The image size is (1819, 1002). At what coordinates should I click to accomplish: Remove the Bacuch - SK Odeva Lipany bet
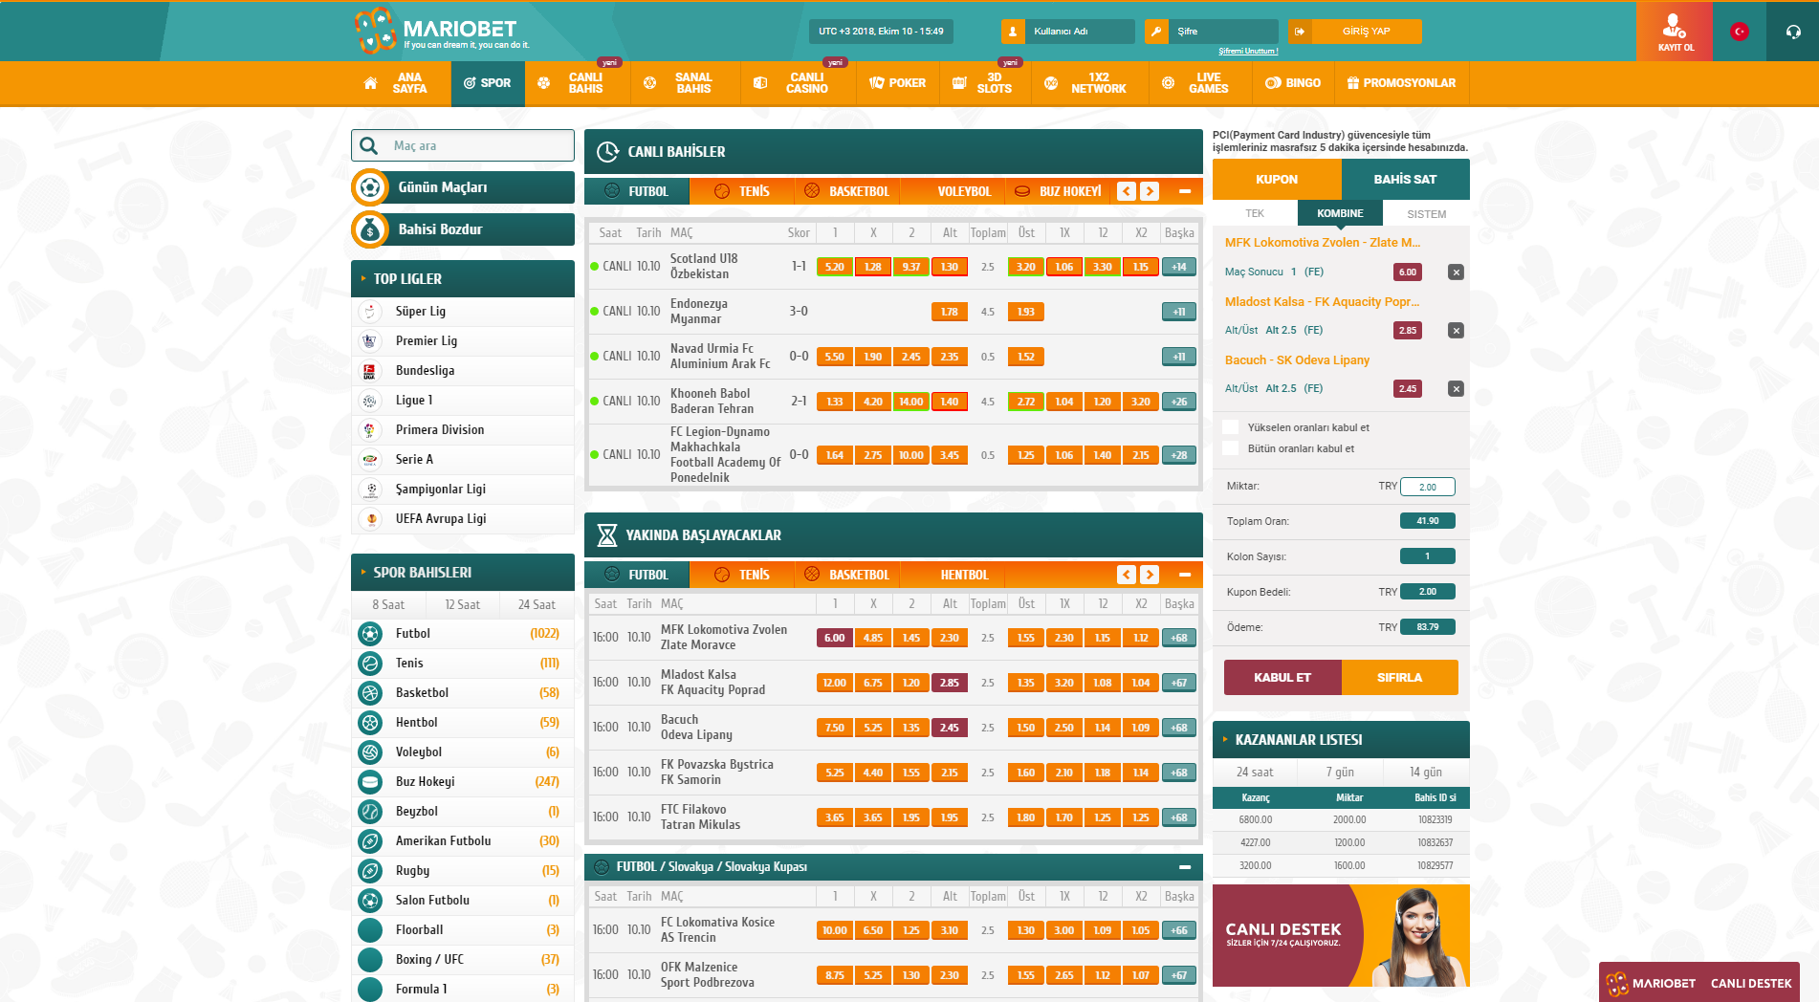click(1456, 389)
